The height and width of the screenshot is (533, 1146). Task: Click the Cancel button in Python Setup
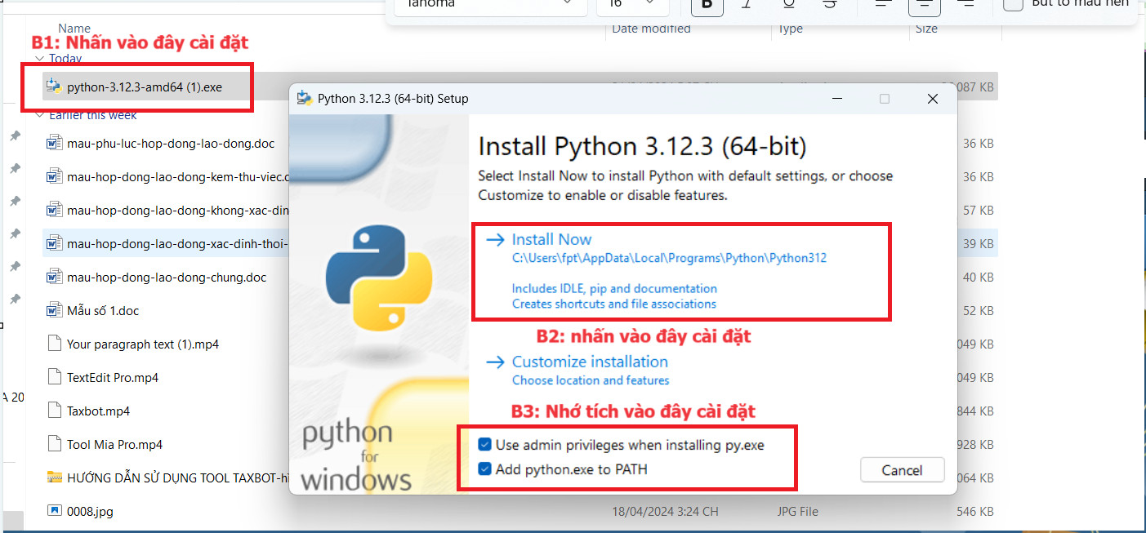click(x=902, y=470)
